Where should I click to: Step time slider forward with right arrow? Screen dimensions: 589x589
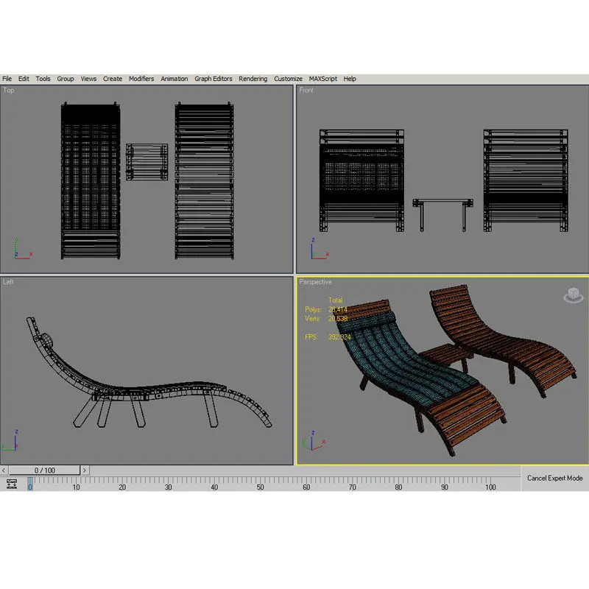(85, 470)
